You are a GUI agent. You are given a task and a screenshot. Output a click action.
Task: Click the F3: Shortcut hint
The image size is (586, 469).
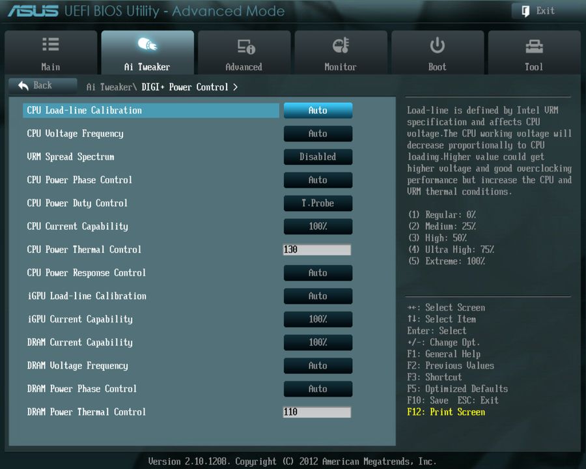pyautogui.click(x=435, y=377)
